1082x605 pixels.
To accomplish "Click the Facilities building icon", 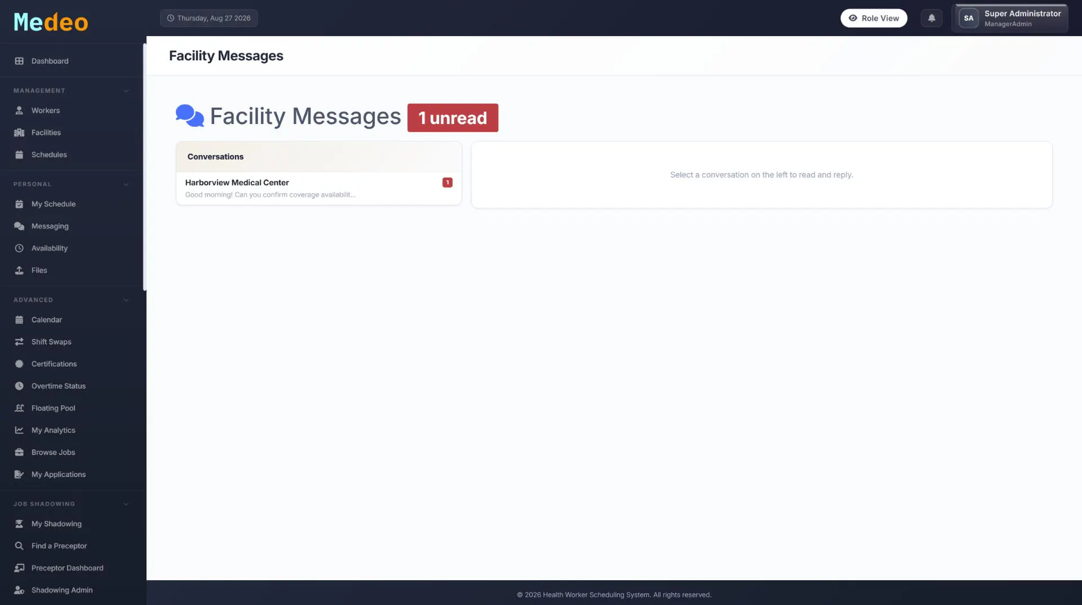I will 19,133.
